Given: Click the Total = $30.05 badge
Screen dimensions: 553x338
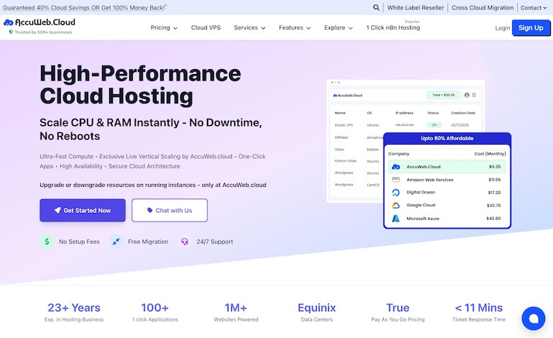Looking at the screenshot, I should click(x=443, y=95).
